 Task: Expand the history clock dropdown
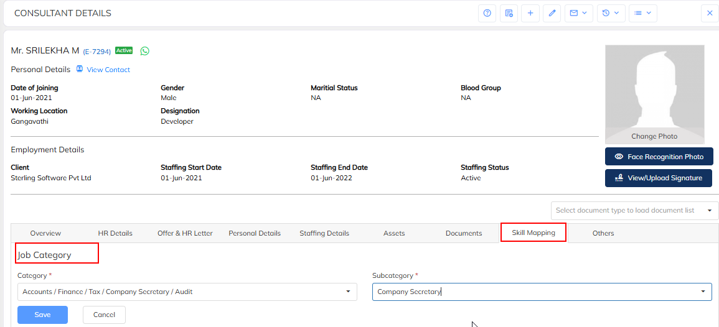tap(610, 13)
